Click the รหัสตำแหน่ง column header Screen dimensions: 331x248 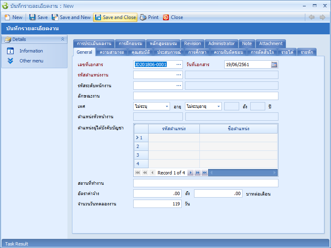coord(174,129)
